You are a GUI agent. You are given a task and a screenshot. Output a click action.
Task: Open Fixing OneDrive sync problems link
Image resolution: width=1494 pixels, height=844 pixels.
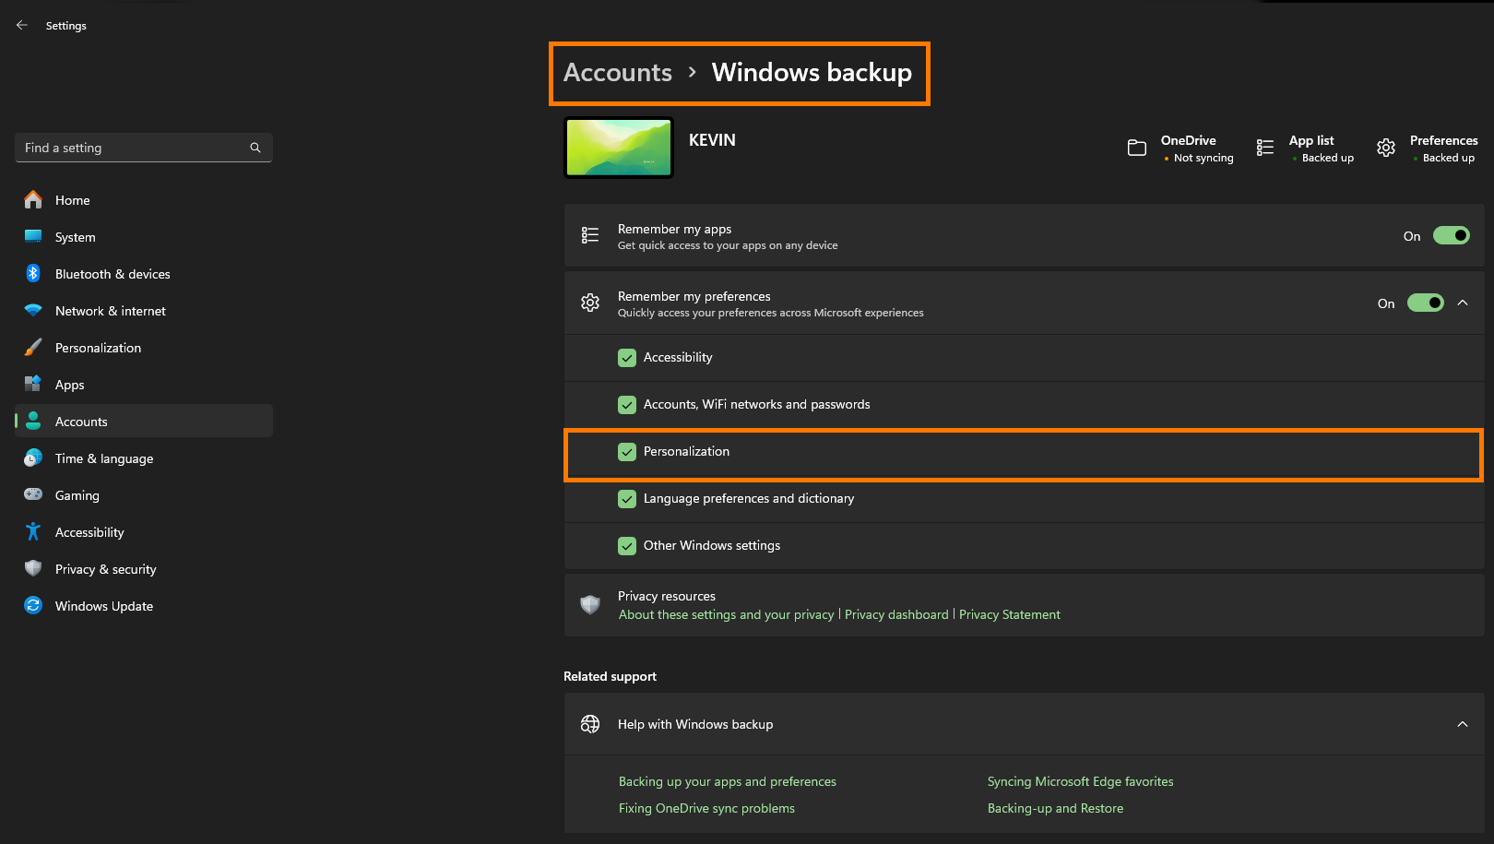(x=706, y=808)
